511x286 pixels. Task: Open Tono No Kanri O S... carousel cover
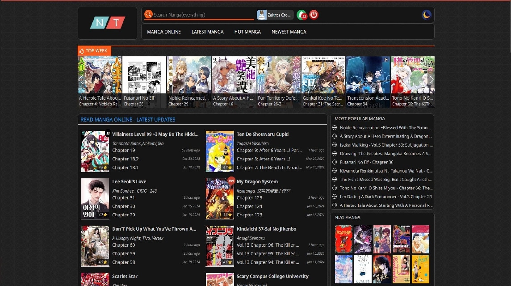[x=413, y=82]
